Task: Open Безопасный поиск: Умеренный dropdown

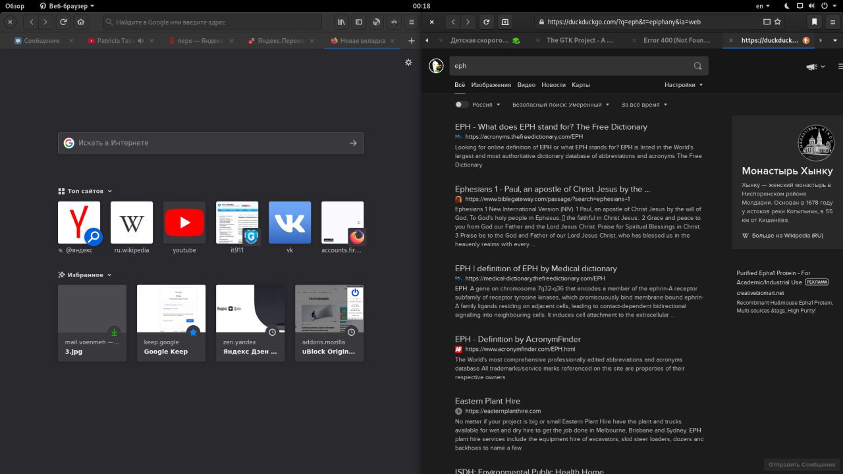Action: coord(560,105)
